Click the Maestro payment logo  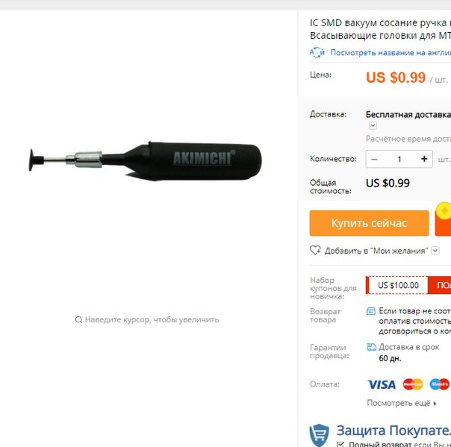tap(440, 384)
